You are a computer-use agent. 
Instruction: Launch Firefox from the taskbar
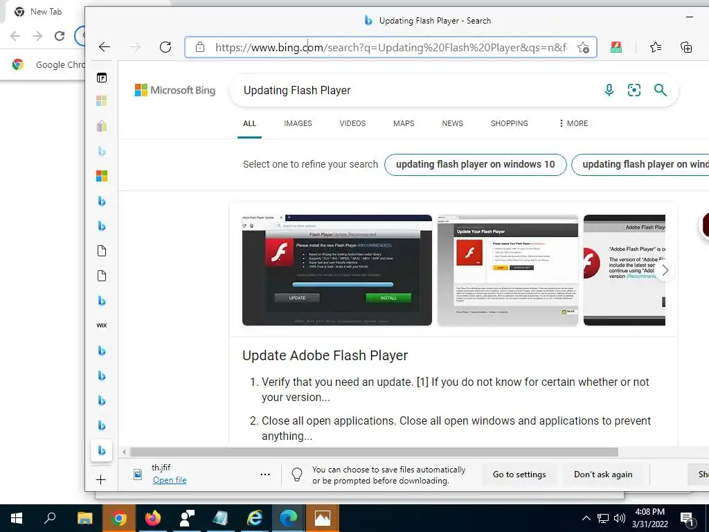[x=153, y=518]
